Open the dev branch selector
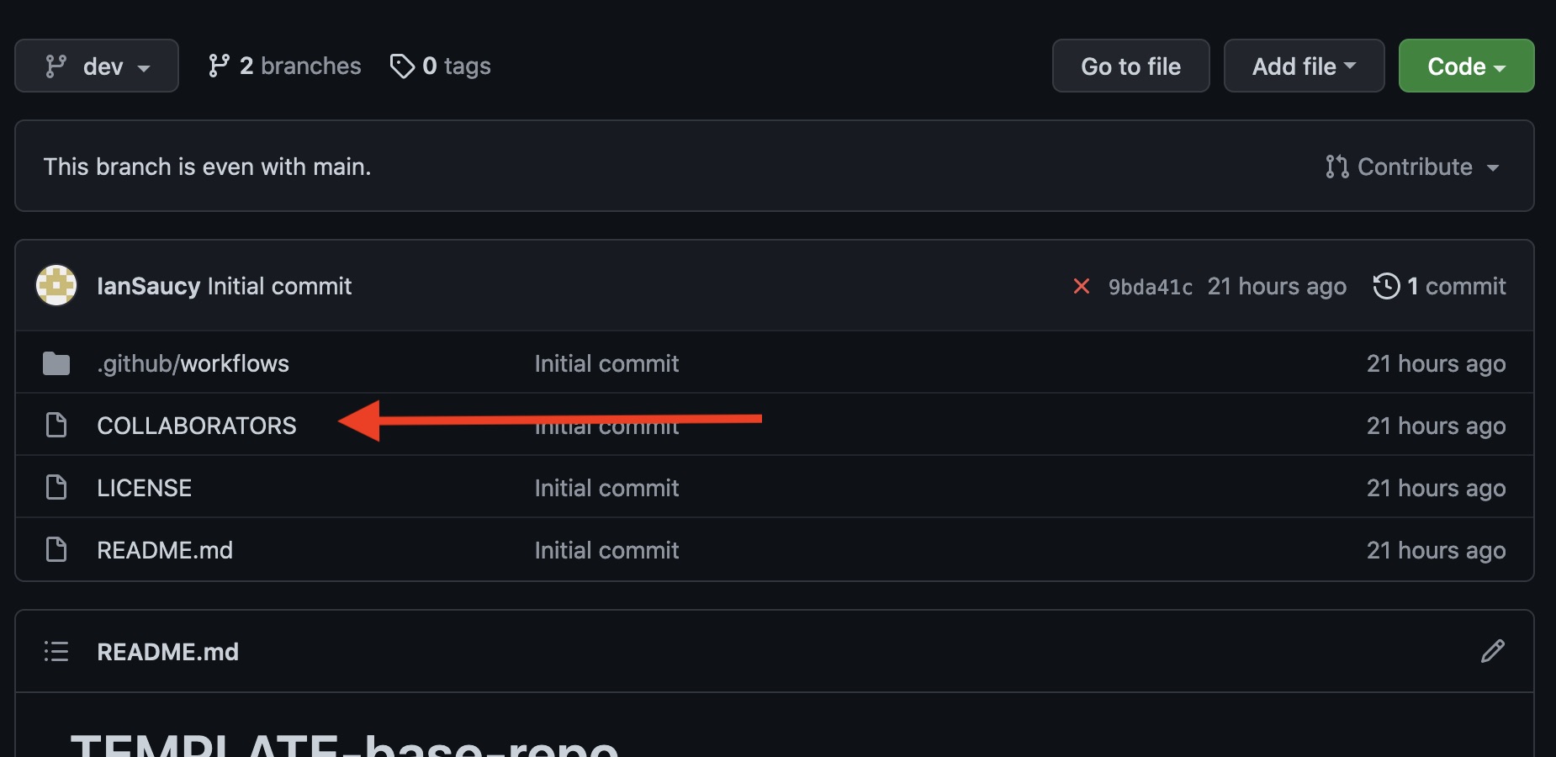The height and width of the screenshot is (757, 1556). click(x=96, y=65)
